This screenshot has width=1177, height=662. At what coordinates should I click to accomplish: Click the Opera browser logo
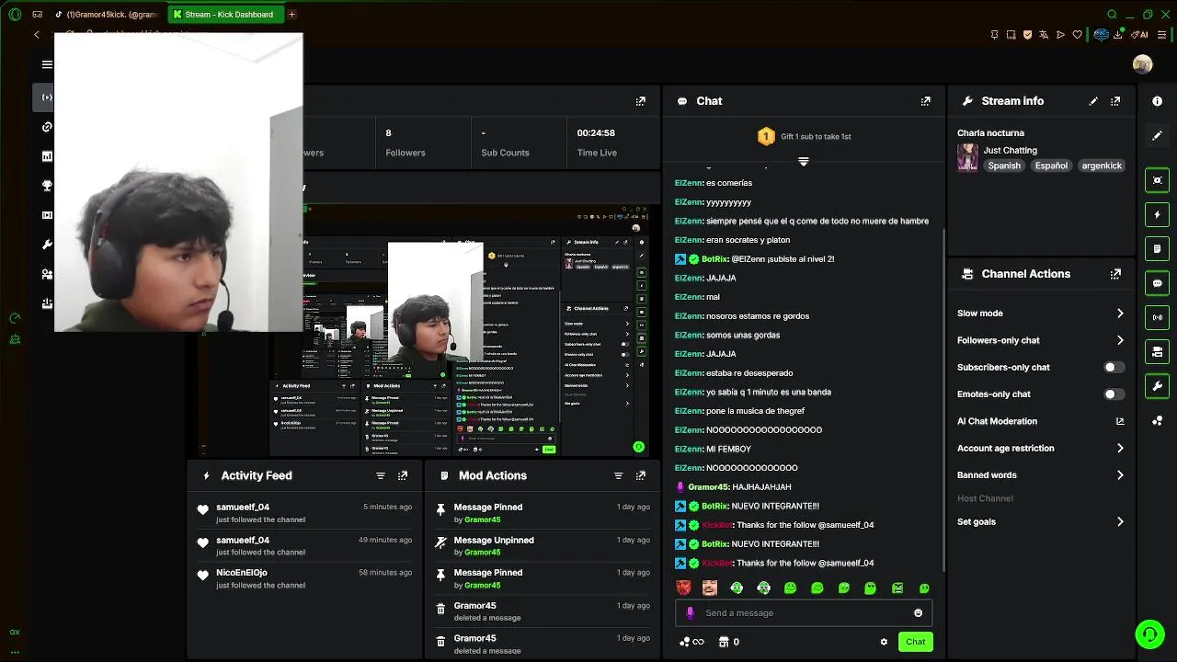(x=15, y=15)
